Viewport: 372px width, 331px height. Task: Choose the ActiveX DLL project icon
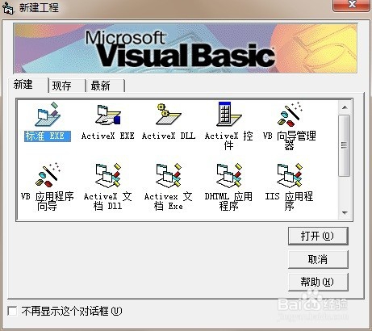click(x=169, y=115)
